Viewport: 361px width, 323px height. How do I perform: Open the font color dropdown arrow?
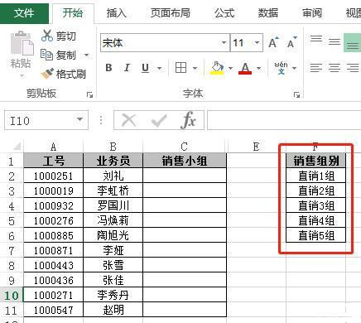[x=259, y=68]
